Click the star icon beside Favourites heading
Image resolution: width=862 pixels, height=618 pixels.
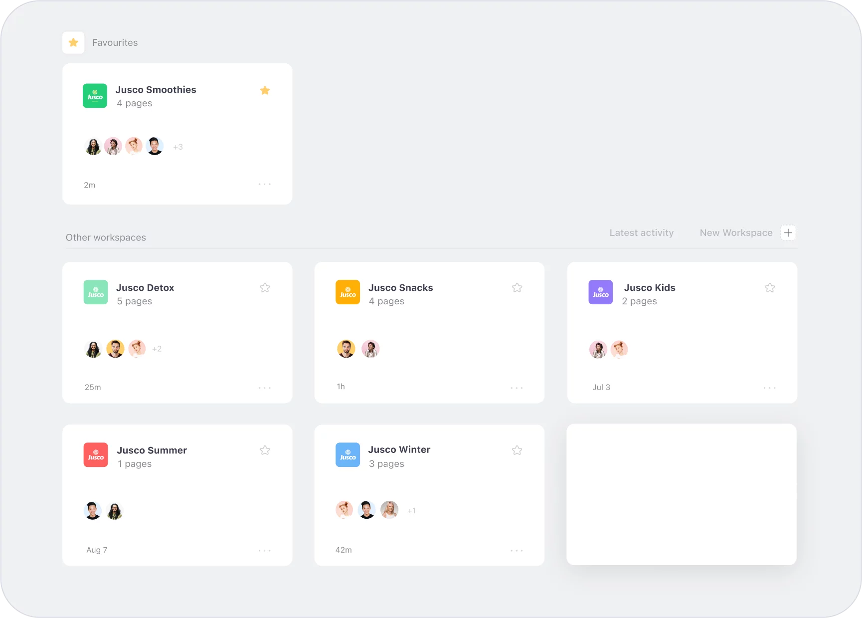coord(73,42)
